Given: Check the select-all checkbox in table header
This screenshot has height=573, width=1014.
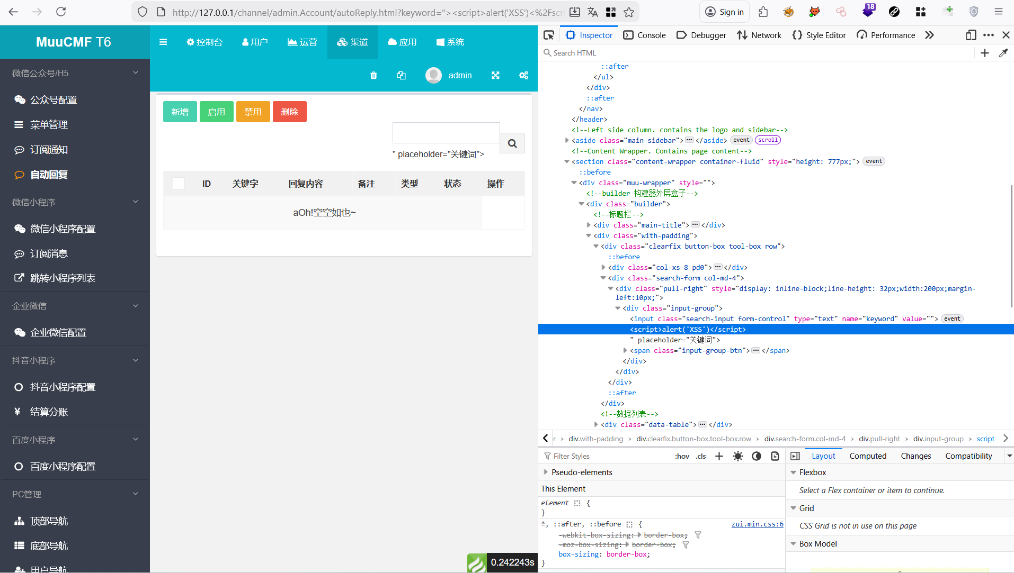Looking at the screenshot, I should [x=179, y=184].
